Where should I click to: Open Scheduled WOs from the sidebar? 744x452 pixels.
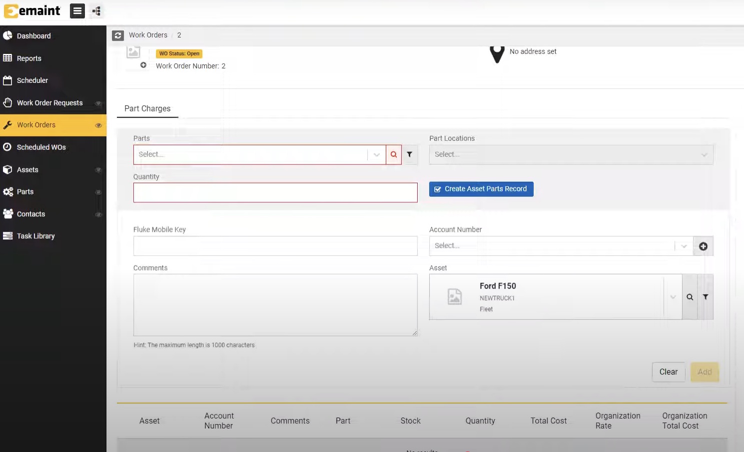tap(41, 147)
